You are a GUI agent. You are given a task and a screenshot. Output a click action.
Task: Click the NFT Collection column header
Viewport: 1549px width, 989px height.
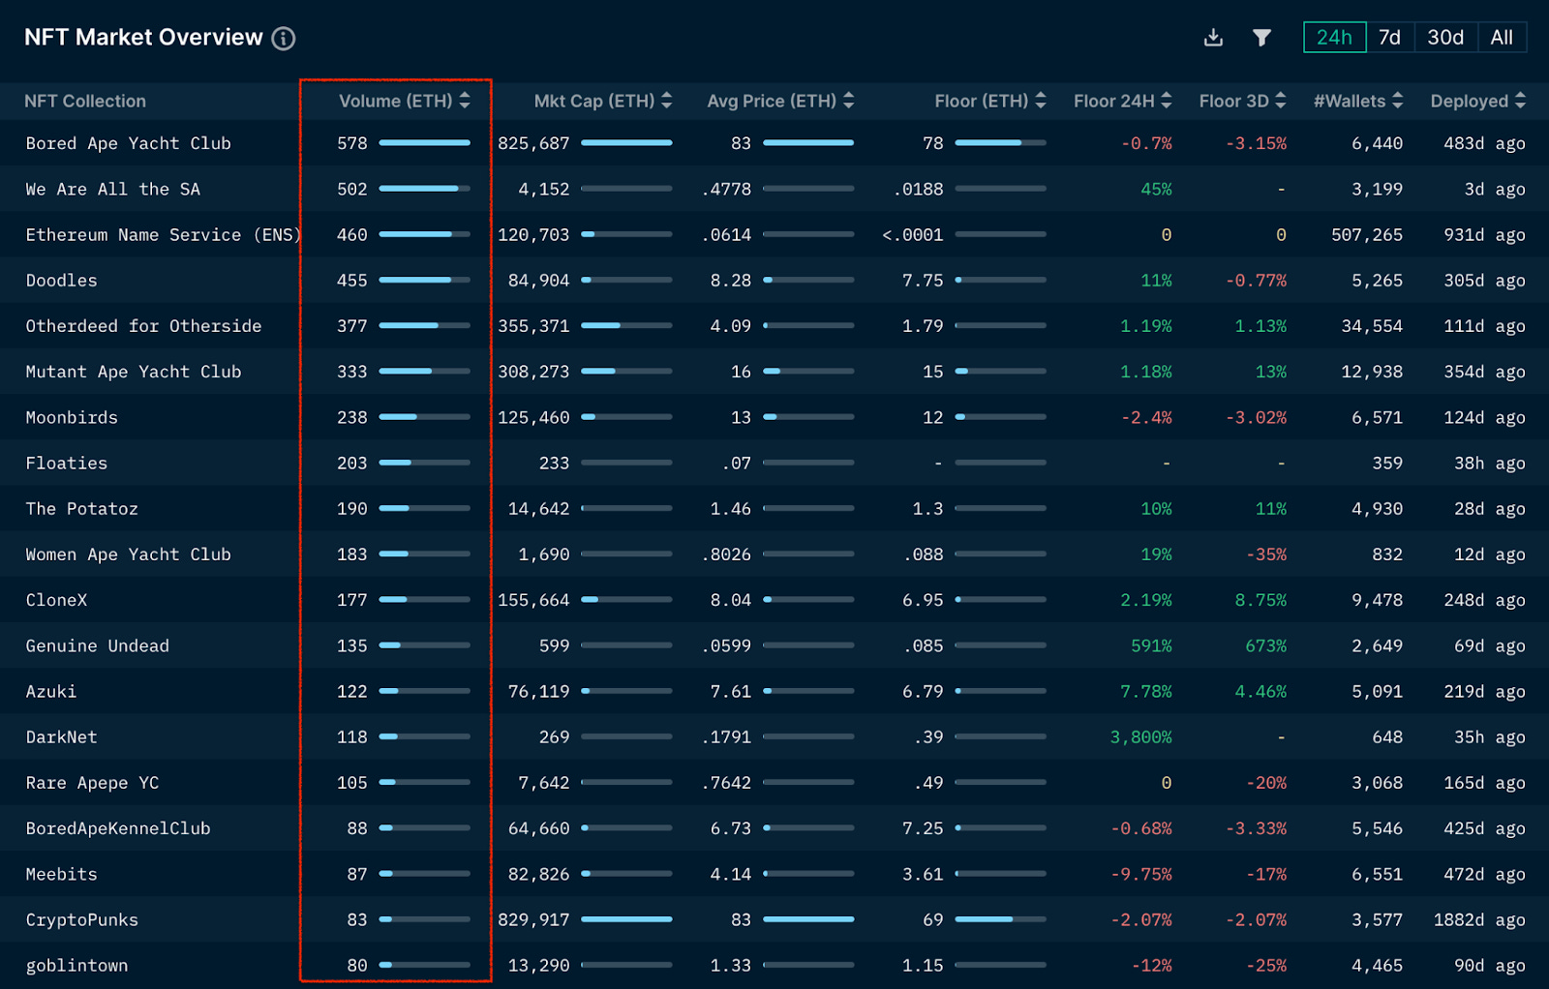(x=85, y=102)
